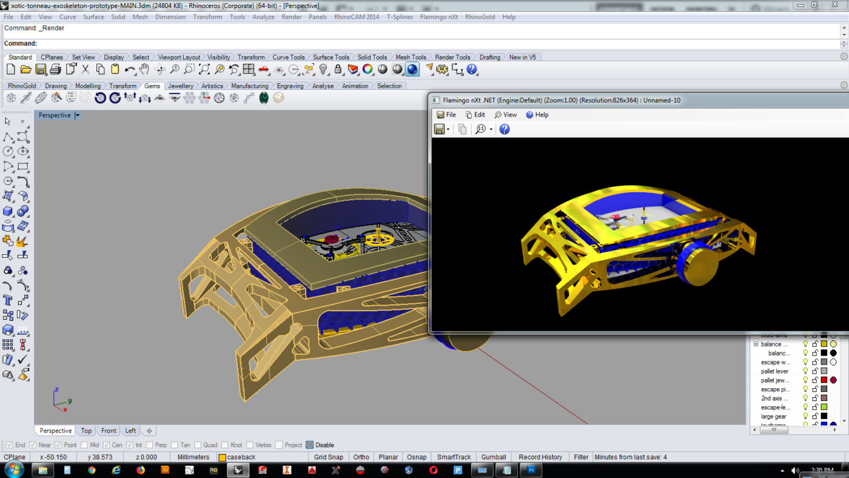
Task: Click the green oval gem icon
Action: pos(264,98)
